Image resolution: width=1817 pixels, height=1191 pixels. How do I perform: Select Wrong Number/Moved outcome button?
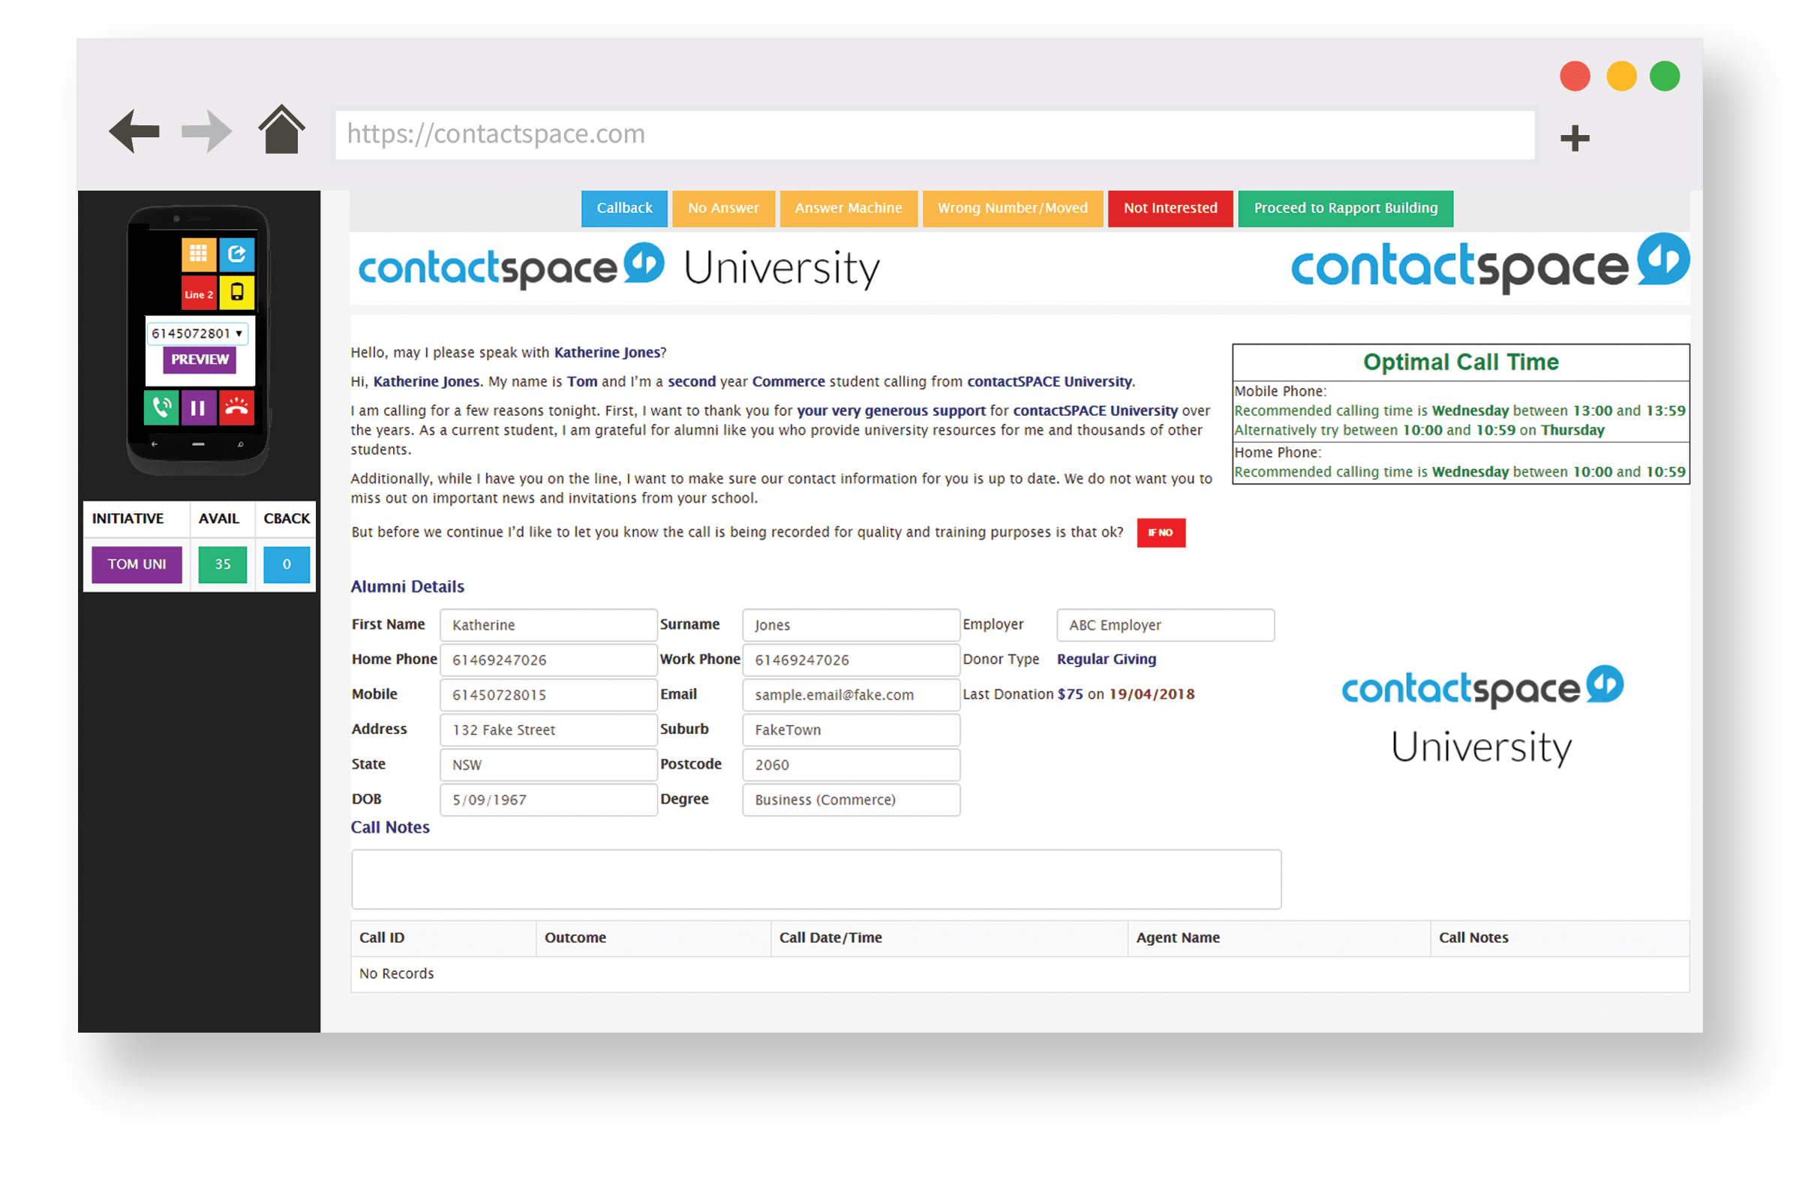[x=1012, y=207]
